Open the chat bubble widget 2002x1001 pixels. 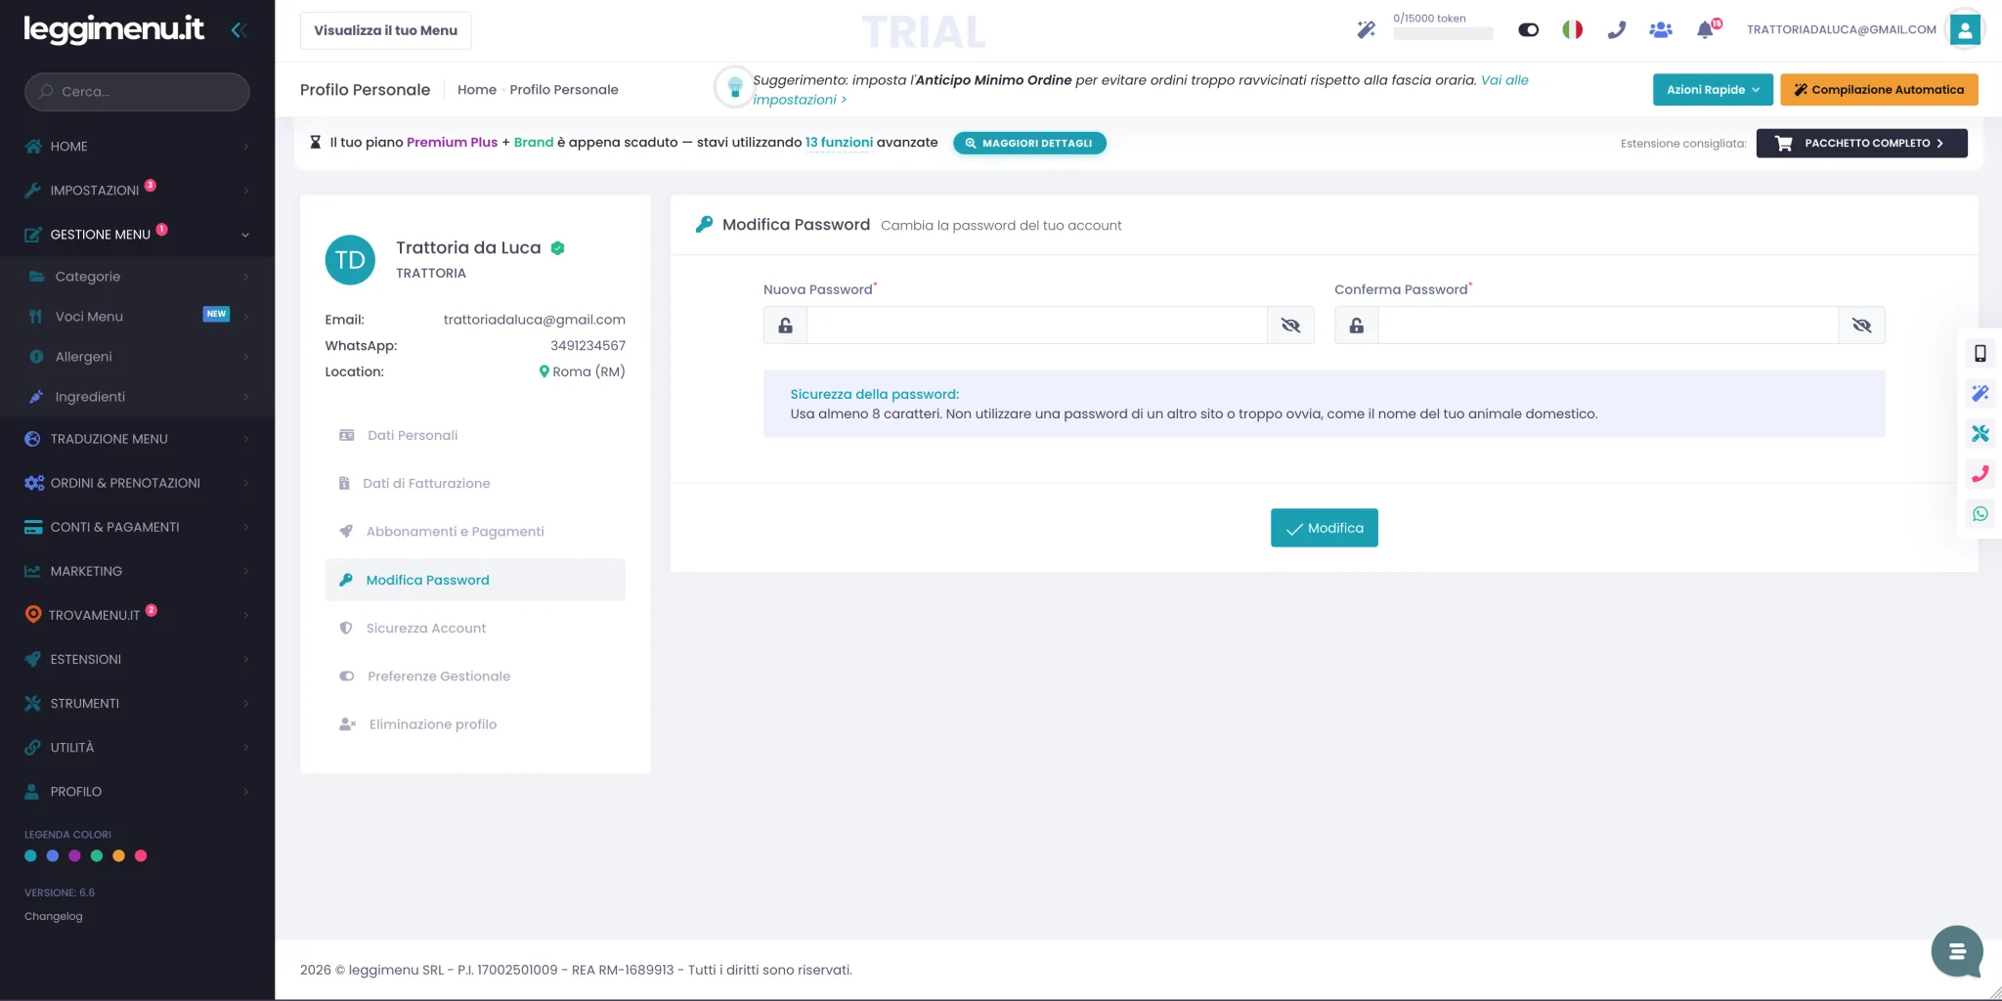1956,951
